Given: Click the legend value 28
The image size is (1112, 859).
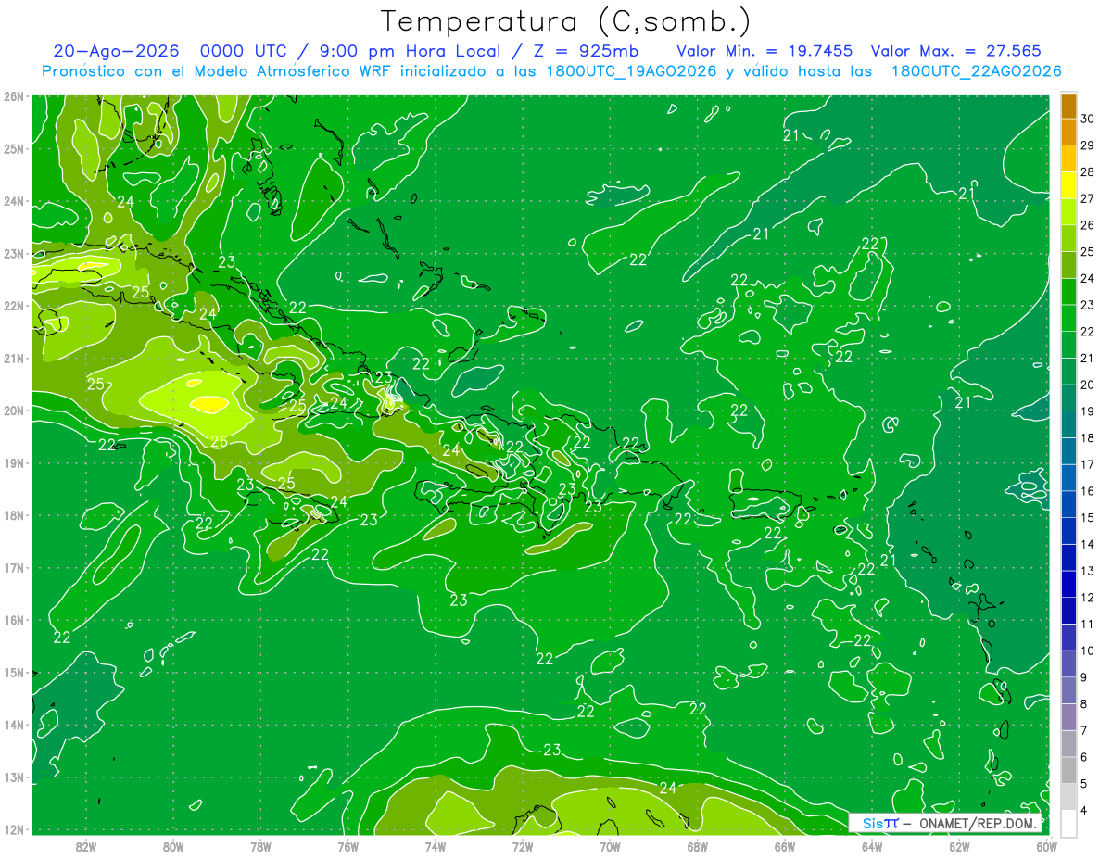Looking at the screenshot, I should point(1087,172).
